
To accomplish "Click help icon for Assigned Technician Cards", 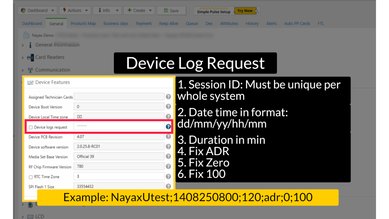I will click(x=168, y=97).
